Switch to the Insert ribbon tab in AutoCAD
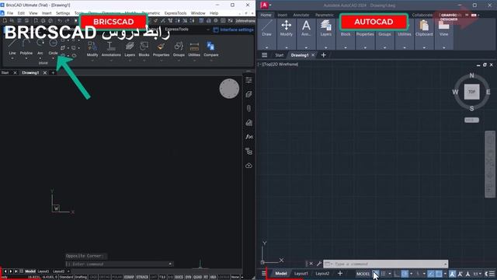Image resolution: width=497 pixels, height=280 pixels. [x=282, y=15]
